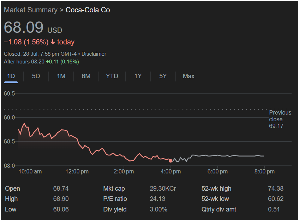Screen dimensions: 299x221
Task: Open the Market Summary breadcrumb link
Action: [31, 10]
